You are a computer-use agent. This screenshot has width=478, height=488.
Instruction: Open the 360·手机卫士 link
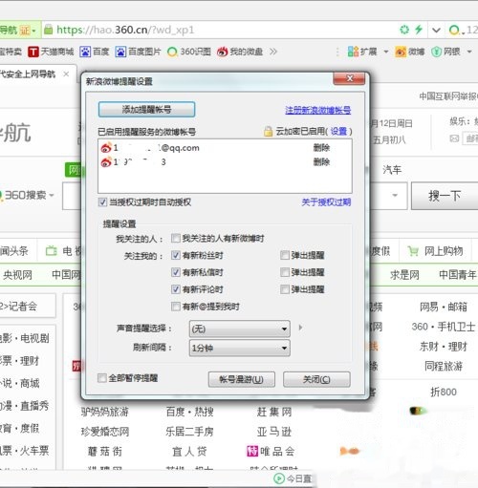coord(444,327)
